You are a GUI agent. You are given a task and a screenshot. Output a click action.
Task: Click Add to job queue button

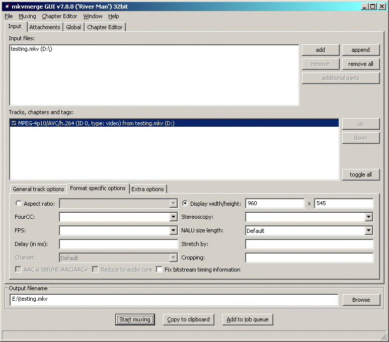point(248,319)
